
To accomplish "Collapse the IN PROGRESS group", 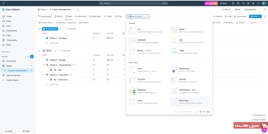I will [39, 29].
